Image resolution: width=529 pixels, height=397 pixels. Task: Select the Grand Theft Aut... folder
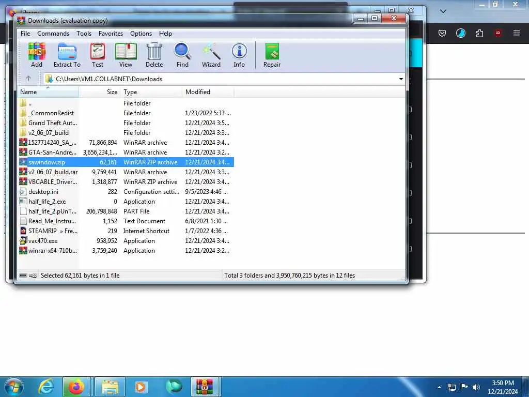(126, 123)
